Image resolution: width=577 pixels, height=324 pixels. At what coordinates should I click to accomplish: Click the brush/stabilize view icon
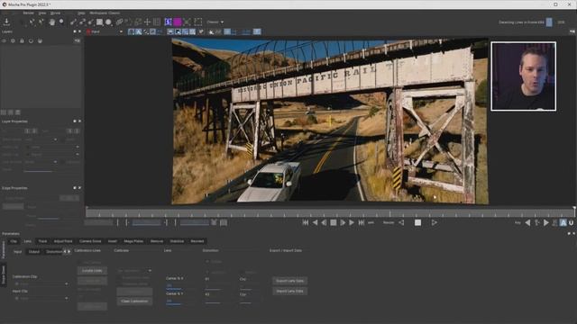click(x=201, y=32)
